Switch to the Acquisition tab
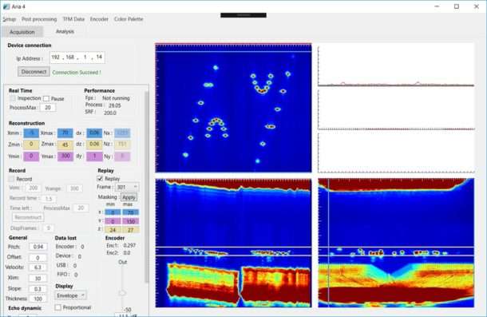Screen dimensions: 487x317 (x=22, y=32)
